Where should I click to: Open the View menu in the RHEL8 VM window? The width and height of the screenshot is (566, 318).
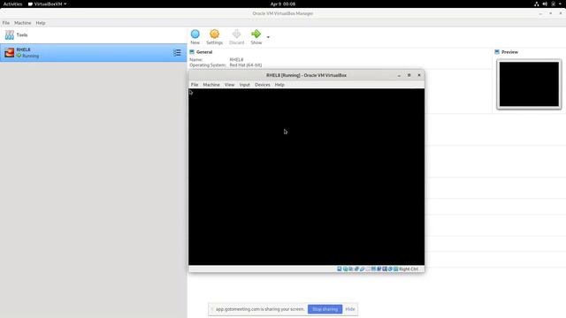point(230,85)
